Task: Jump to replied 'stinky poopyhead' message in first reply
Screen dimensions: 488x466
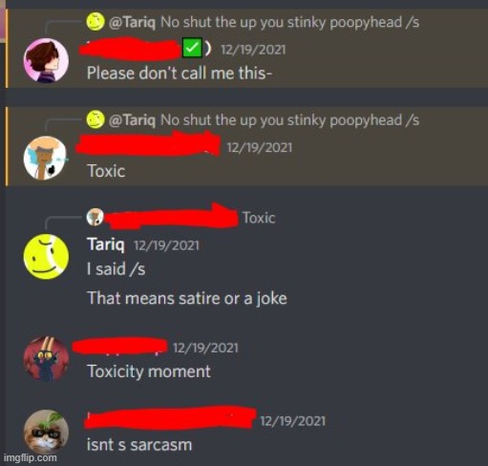Action: 289,22
